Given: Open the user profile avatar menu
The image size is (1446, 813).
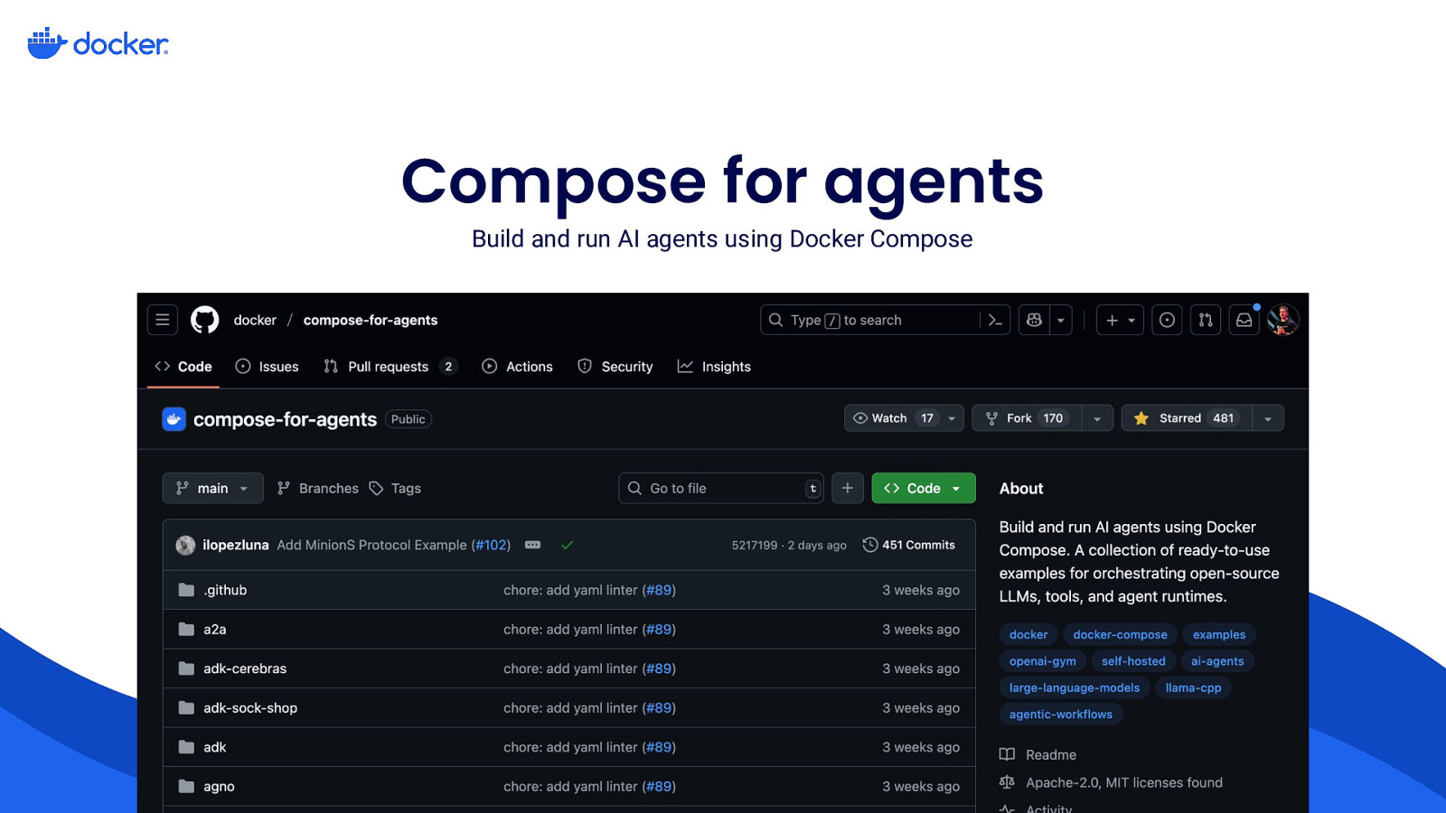Looking at the screenshot, I should (1283, 320).
